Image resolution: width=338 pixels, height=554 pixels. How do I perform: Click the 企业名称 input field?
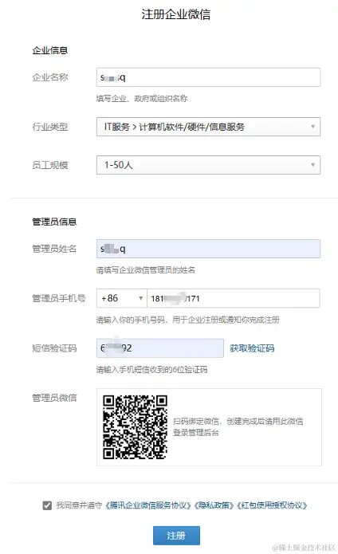pos(208,77)
